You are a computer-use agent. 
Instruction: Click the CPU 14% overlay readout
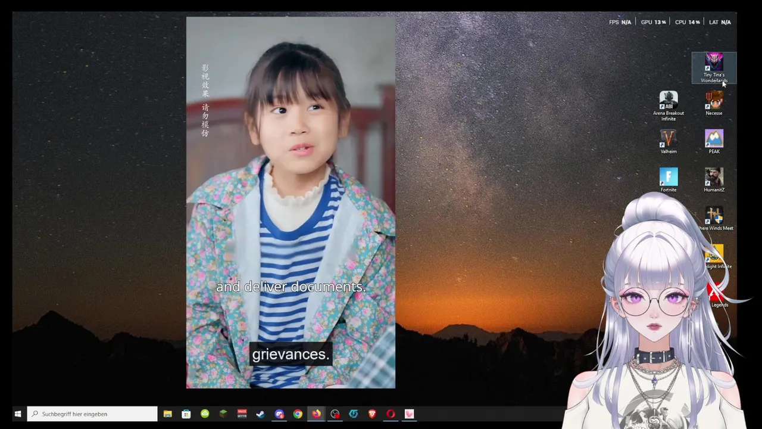coord(687,22)
